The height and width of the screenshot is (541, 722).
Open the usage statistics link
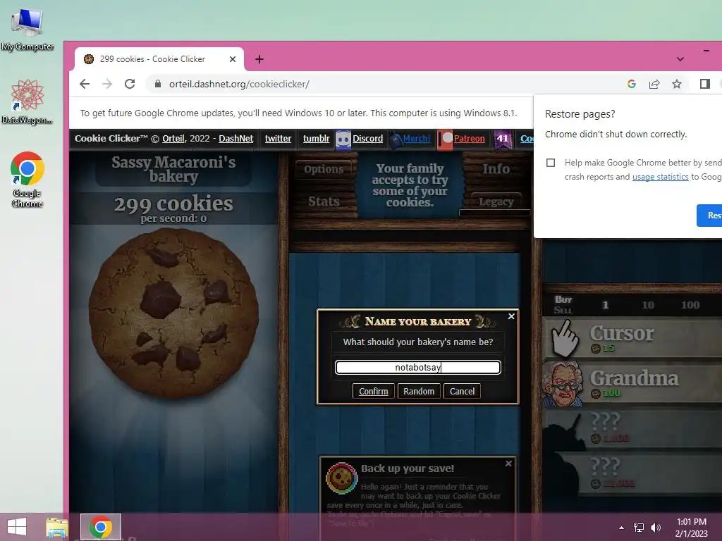(660, 177)
